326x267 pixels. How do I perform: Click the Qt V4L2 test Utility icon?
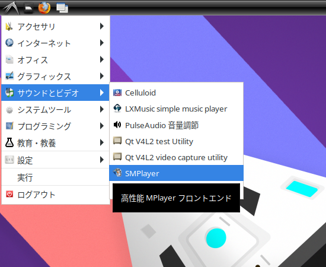(117, 141)
